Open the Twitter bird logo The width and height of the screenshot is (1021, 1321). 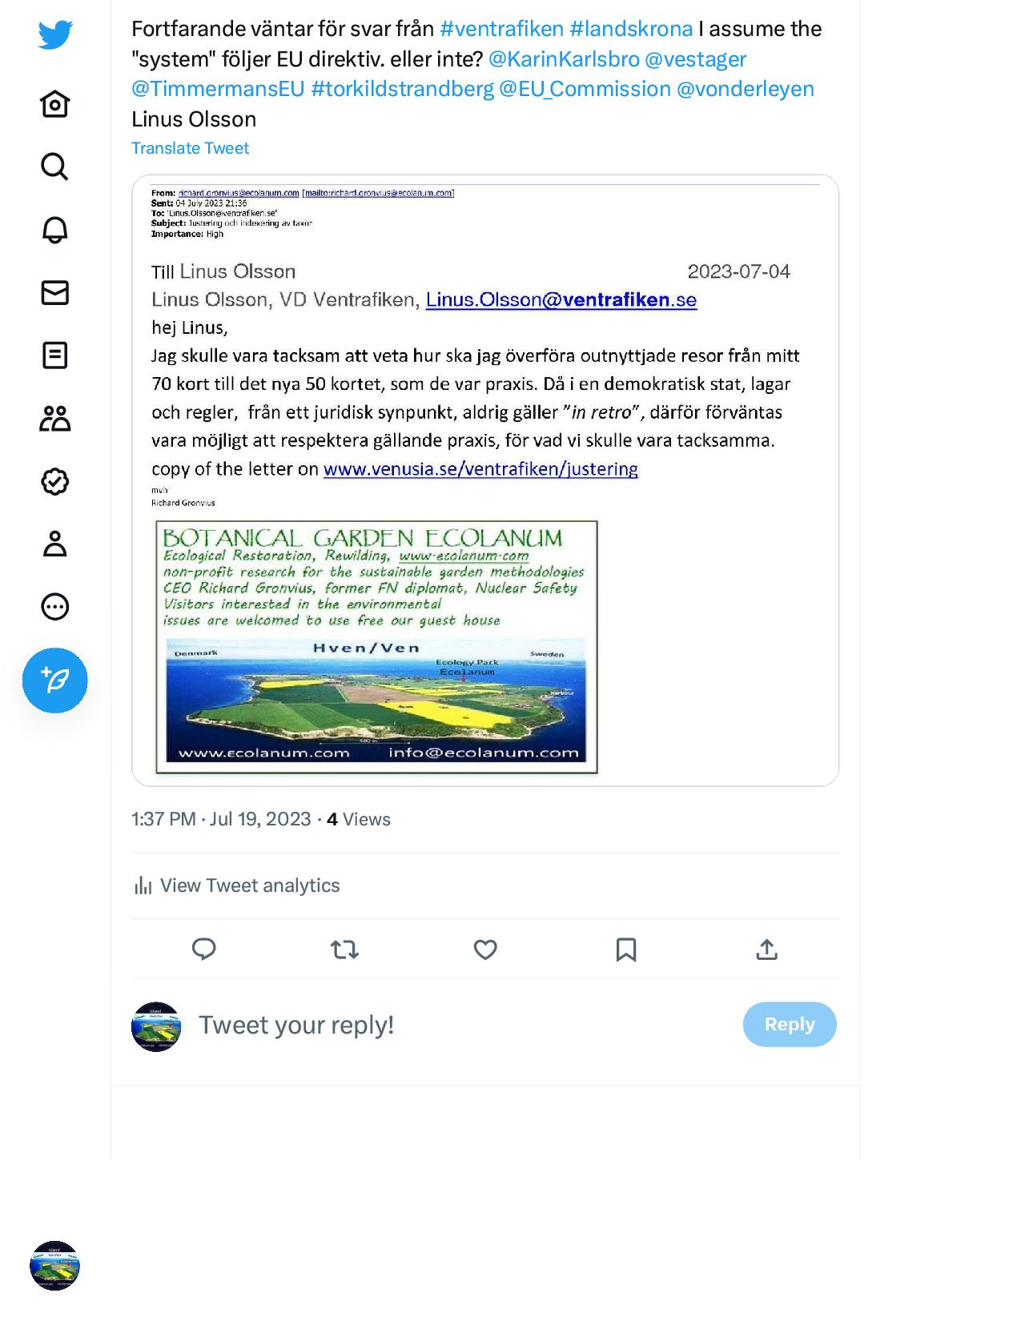55,34
